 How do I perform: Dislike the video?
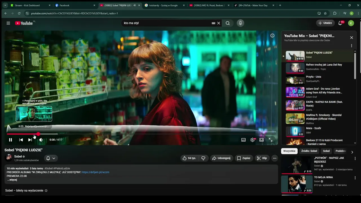pyautogui.click(x=203, y=158)
